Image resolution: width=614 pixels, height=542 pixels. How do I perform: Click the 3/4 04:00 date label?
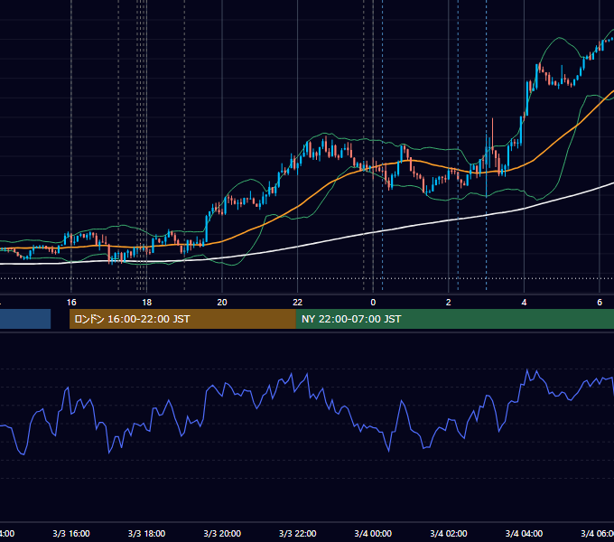click(x=524, y=533)
